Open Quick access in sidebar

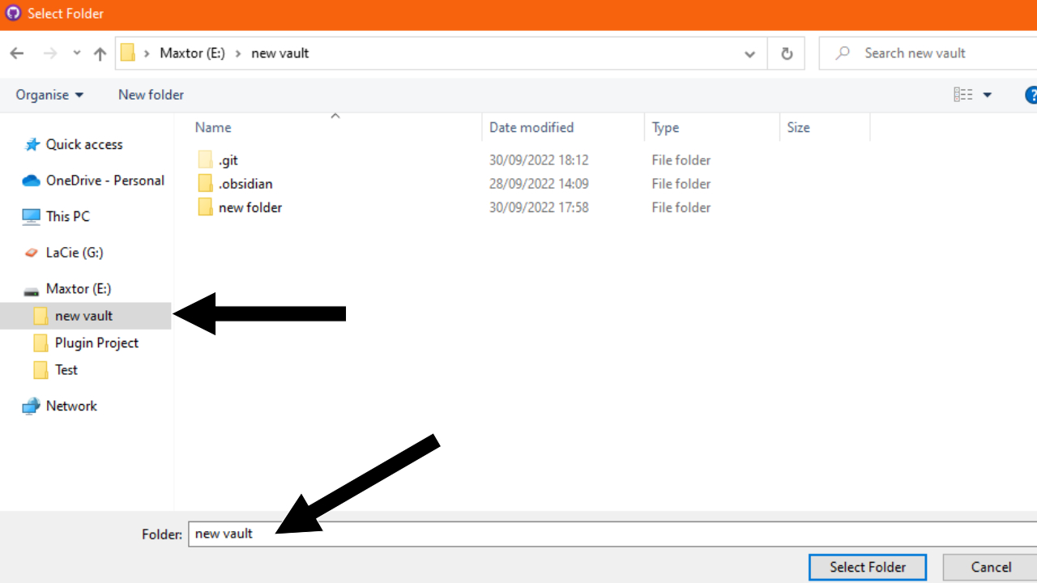point(83,144)
